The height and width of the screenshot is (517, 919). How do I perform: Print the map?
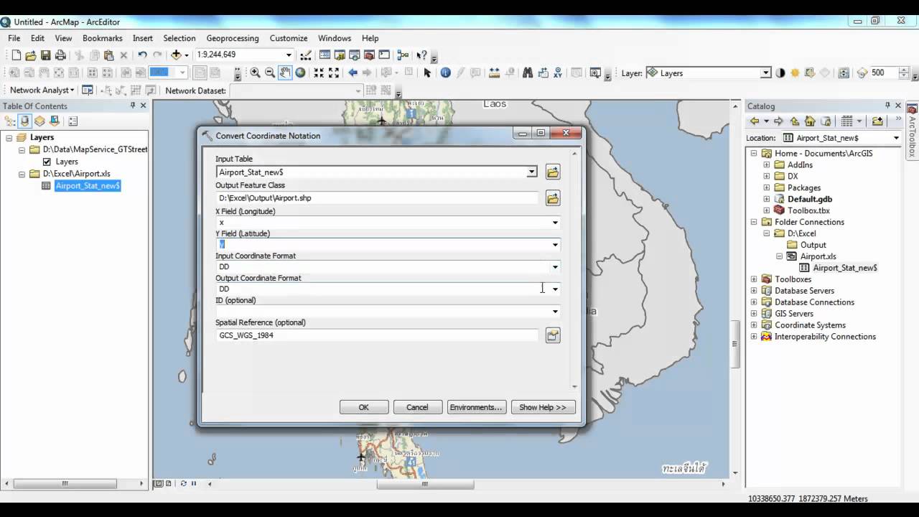pos(60,55)
